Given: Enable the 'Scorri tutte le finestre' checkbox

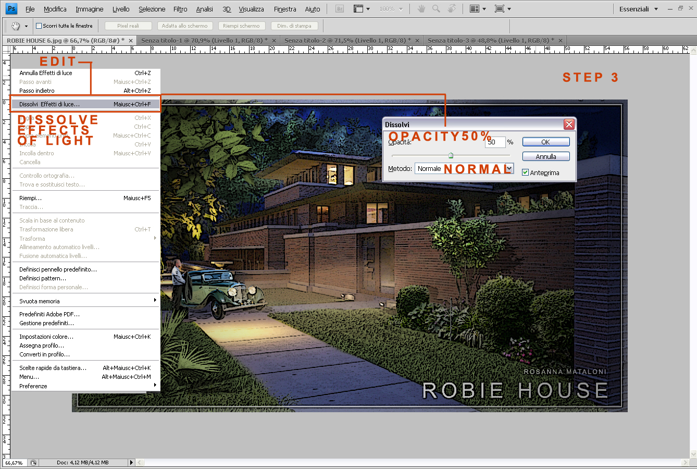Looking at the screenshot, I should pos(39,25).
